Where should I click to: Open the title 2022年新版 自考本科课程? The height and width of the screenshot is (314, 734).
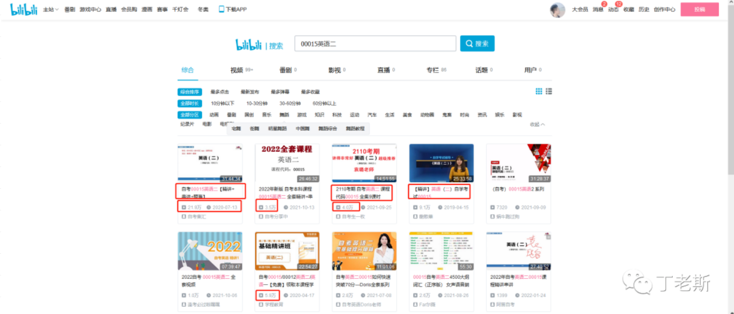tap(287, 193)
